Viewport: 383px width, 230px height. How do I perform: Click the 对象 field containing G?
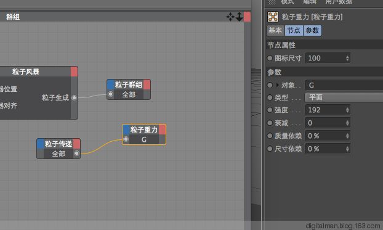(x=344, y=85)
